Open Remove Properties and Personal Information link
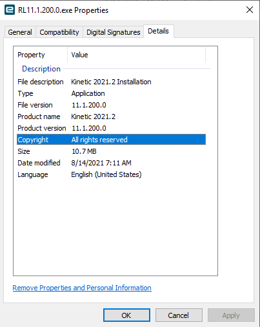 coord(82,288)
